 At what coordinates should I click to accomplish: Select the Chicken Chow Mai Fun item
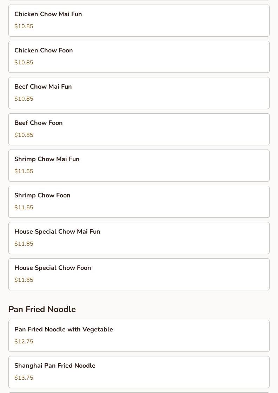(48, 14)
